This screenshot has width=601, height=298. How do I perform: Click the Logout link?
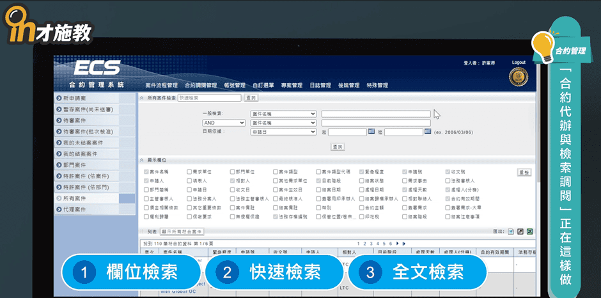(519, 63)
